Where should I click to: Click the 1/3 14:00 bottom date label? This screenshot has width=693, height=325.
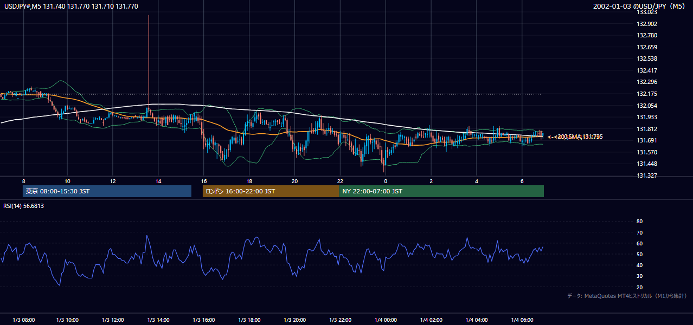tap(158, 320)
